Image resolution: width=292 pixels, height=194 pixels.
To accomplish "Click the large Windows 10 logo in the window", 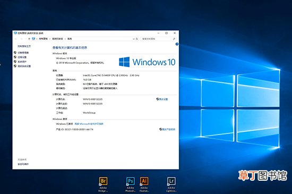I will (x=147, y=62).
